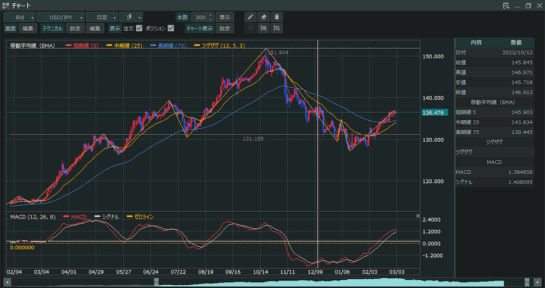Click 表示 button next to bar count
The image size is (545, 288).
225,17
